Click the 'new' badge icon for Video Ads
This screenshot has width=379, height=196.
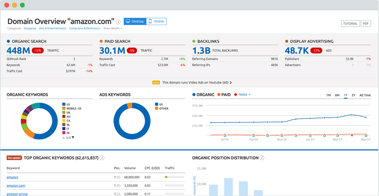[156, 83]
